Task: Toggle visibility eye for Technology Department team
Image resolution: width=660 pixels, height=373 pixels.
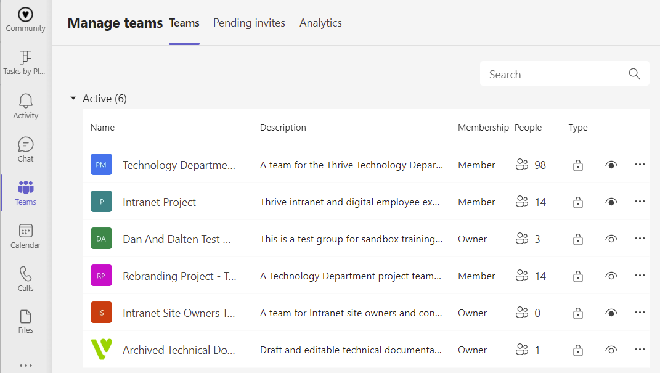Action: (611, 165)
